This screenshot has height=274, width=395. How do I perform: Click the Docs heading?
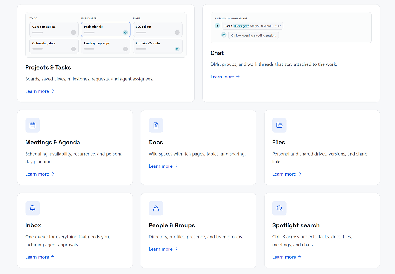point(156,142)
